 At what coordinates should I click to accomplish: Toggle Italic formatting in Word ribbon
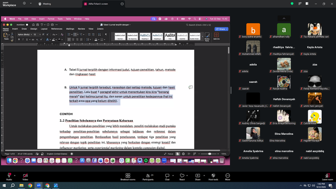click(23, 40)
